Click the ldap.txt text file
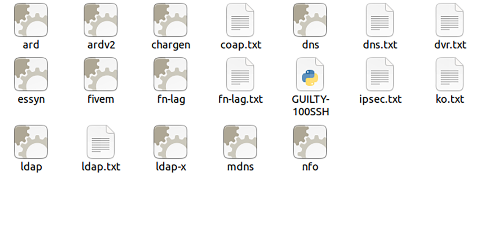Image resolution: width=479 pixels, height=227 pixels. pyautogui.click(x=101, y=142)
